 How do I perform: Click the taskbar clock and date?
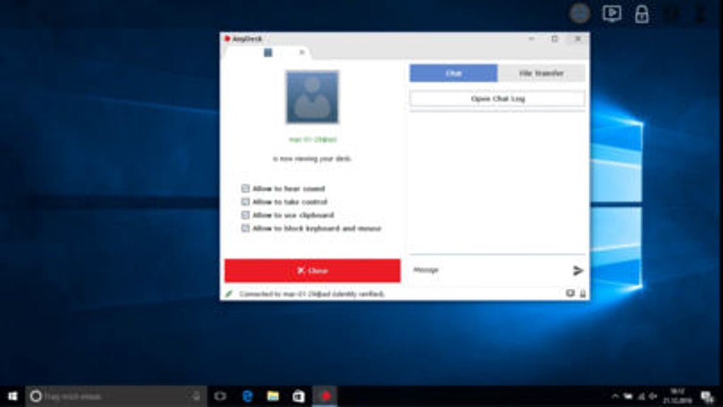tap(678, 396)
